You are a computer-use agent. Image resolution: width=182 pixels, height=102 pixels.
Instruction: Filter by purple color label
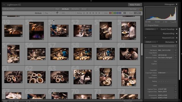120,13
